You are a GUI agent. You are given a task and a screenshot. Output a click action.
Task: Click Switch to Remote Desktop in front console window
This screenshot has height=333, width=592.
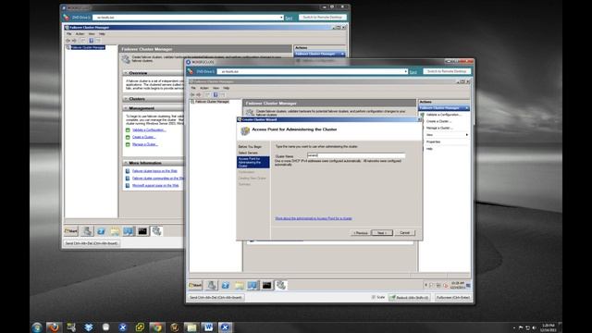[x=447, y=71]
